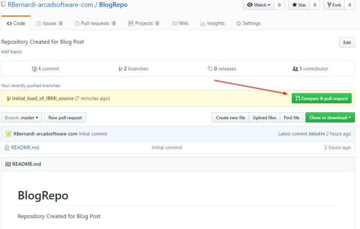Expand the Watch dropdown

(x=259, y=5)
